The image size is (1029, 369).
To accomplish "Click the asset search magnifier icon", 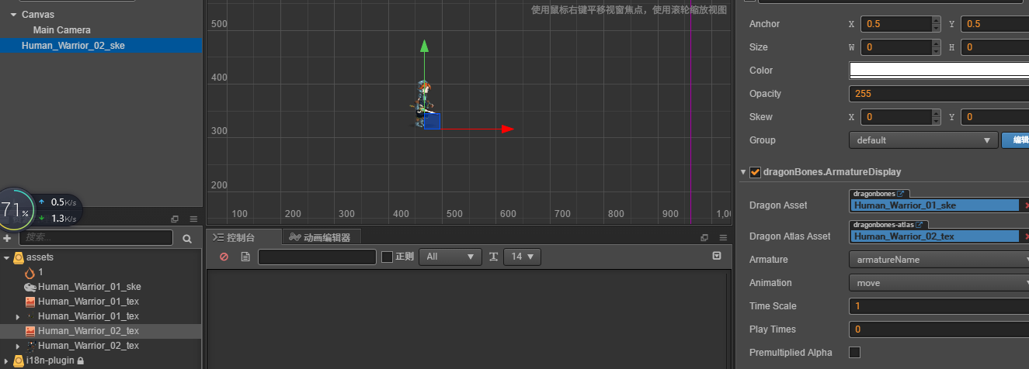I will click(187, 239).
